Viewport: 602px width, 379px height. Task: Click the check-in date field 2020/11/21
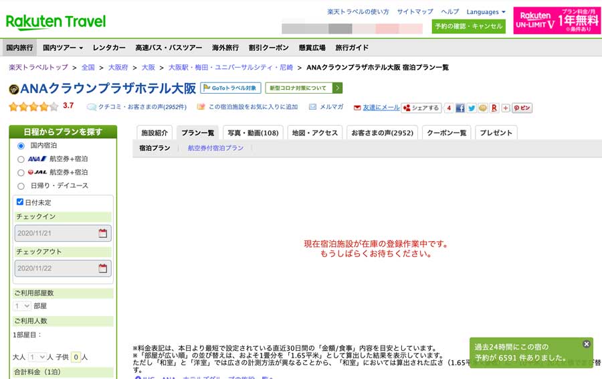click(x=63, y=233)
